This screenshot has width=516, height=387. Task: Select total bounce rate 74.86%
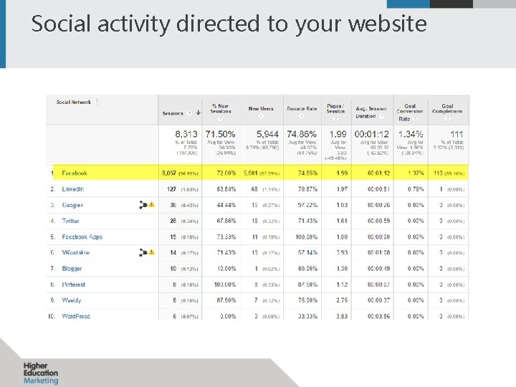[x=302, y=134]
